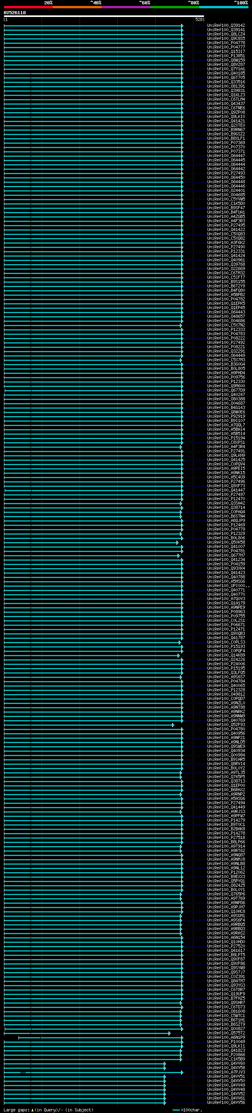Select label UniRef100_A5HSG6
The width and height of the screenshot is (252, 1113).
click(226, 582)
